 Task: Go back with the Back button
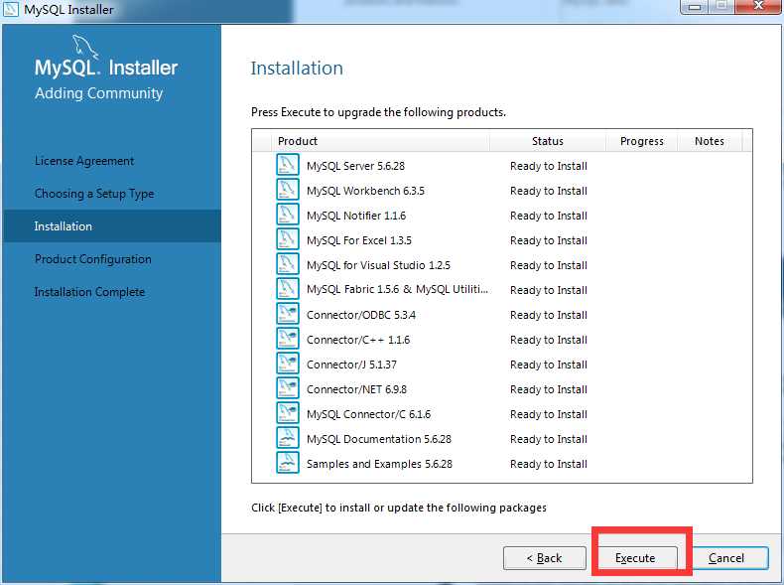(x=545, y=557)
